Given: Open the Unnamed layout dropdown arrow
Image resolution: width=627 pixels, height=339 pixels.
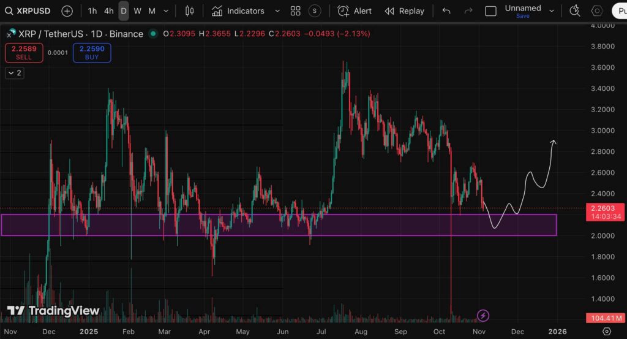Looking at the screenshot, I should point(552,11).
